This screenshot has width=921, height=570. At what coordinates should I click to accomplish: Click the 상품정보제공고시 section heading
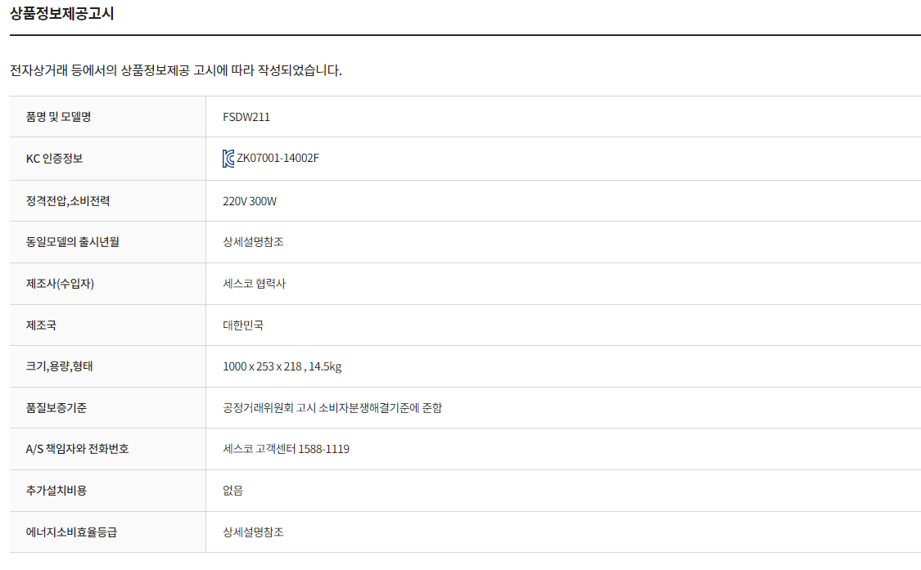click(x=61, y=14)
